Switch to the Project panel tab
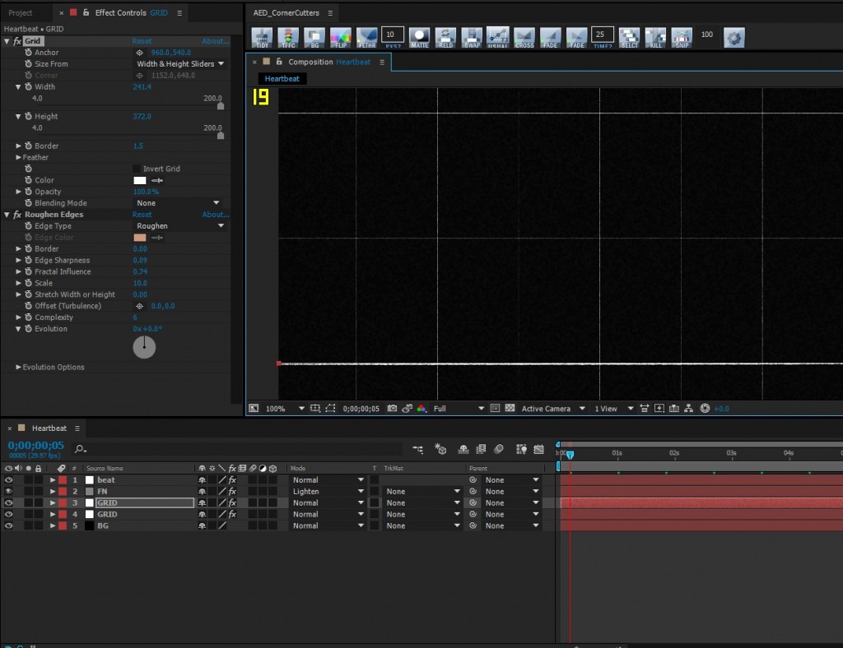843x648 pixels. coord(21,13)
